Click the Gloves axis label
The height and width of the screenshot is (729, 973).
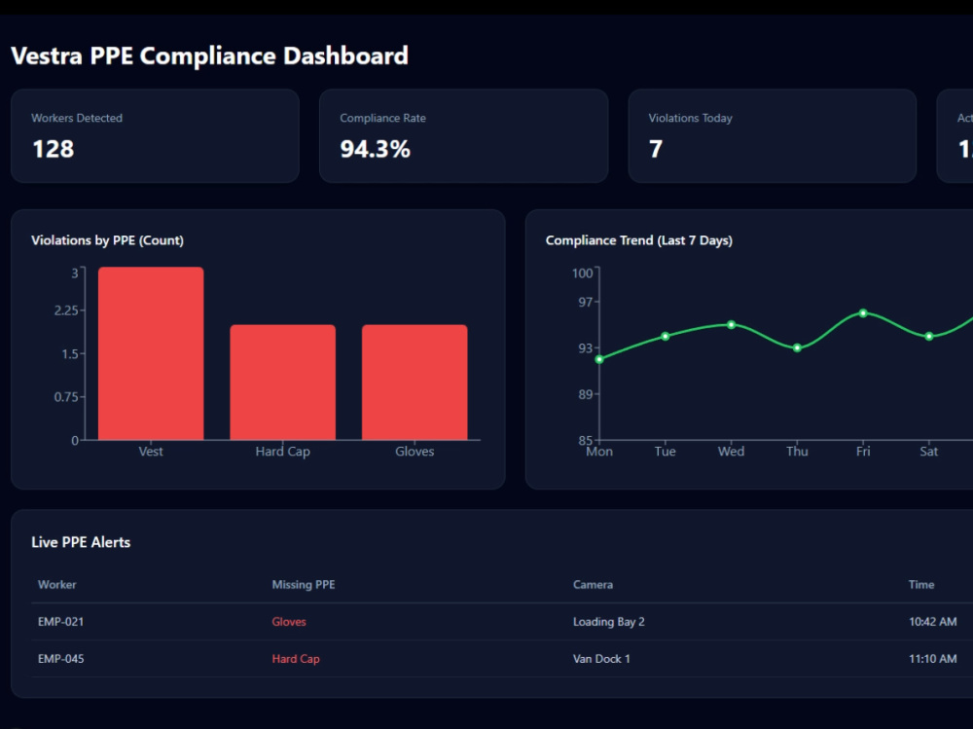414,452
